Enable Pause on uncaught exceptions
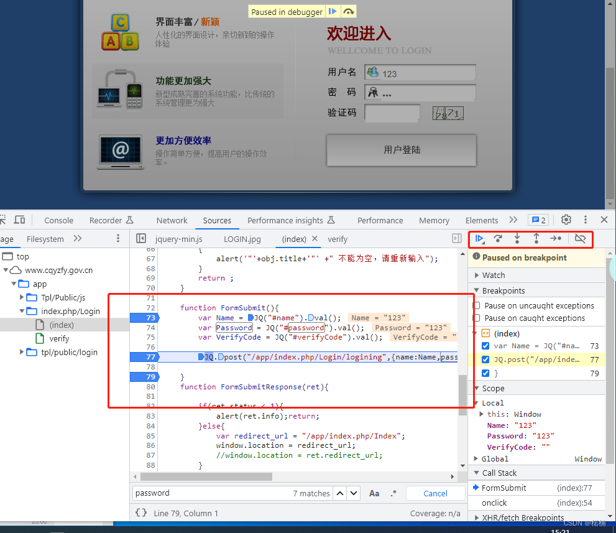Screen dimensions: 616x533 point(477,305)
